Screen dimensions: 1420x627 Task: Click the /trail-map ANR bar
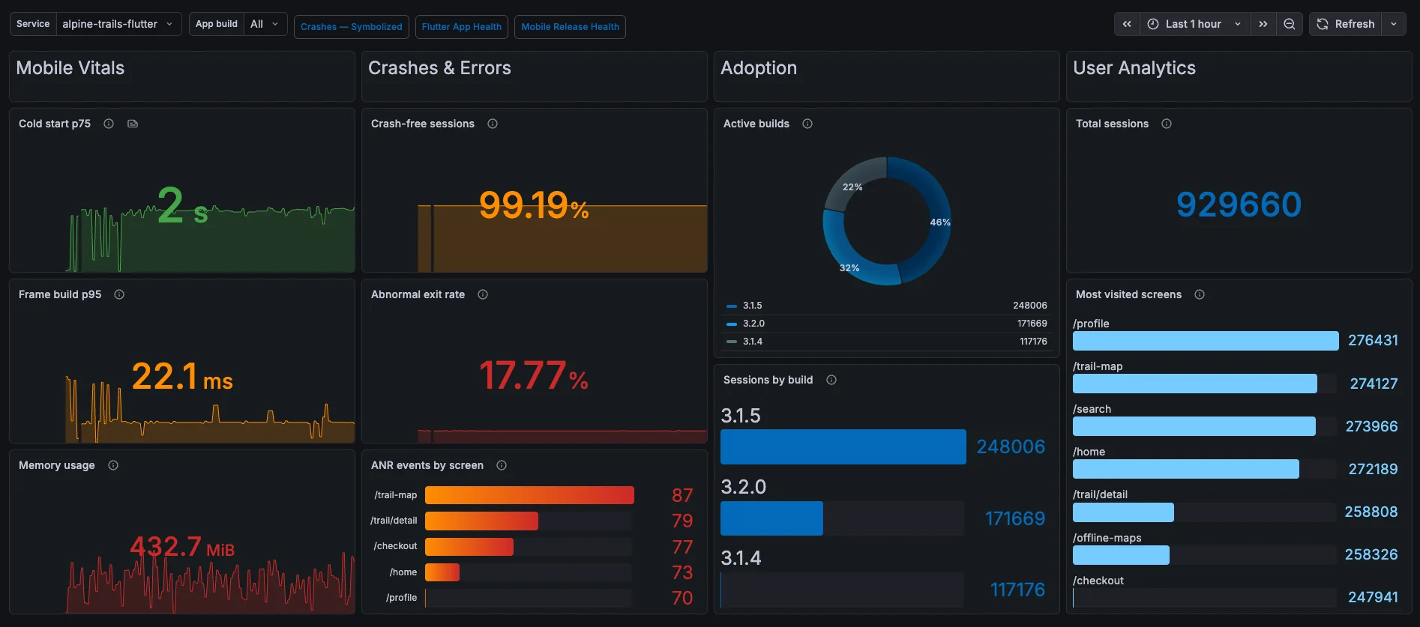coord(529,495)
